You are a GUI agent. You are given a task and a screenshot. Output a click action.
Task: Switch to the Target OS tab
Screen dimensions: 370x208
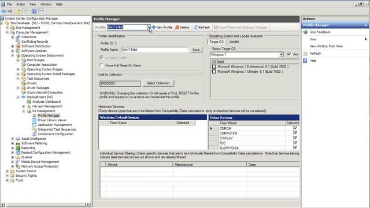pyautogui.click(x=216, y=42)
